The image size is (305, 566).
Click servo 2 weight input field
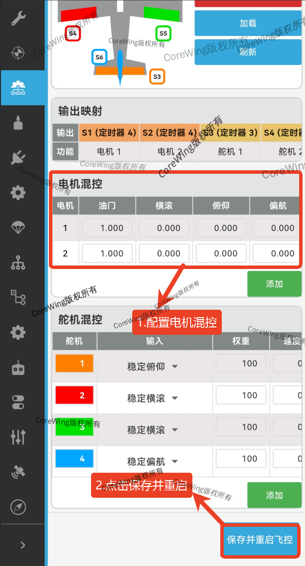[x=241, y=395]
